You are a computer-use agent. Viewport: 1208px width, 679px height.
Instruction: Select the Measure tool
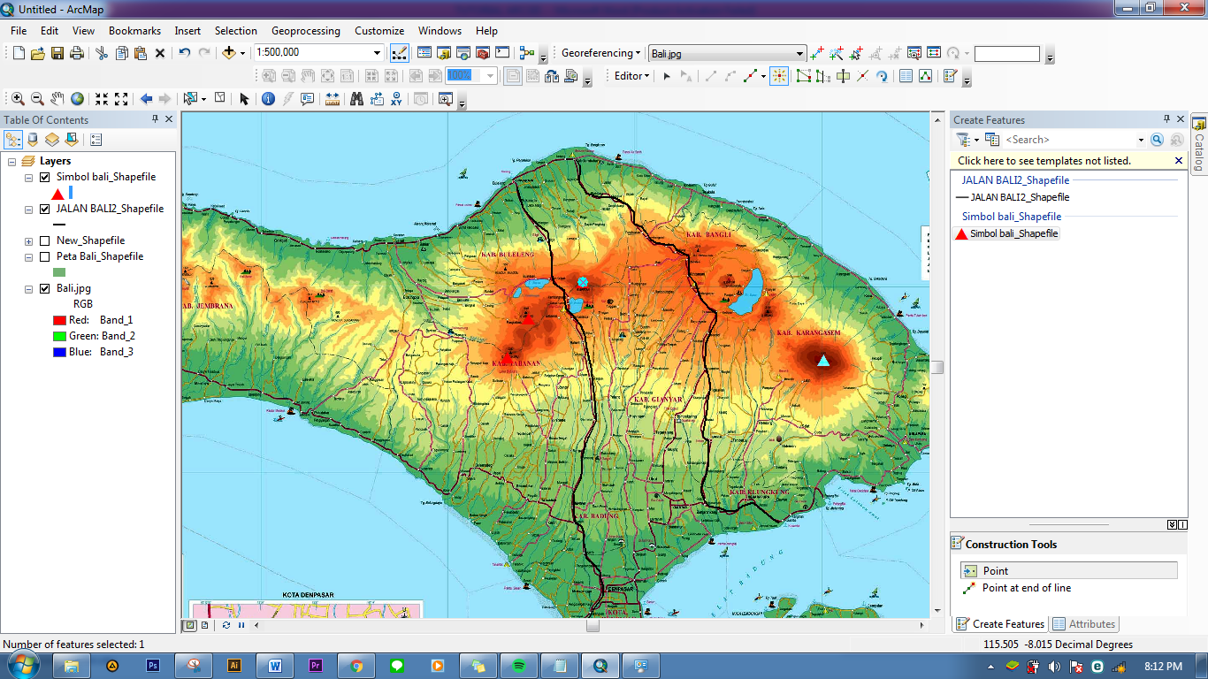(333, 97)
